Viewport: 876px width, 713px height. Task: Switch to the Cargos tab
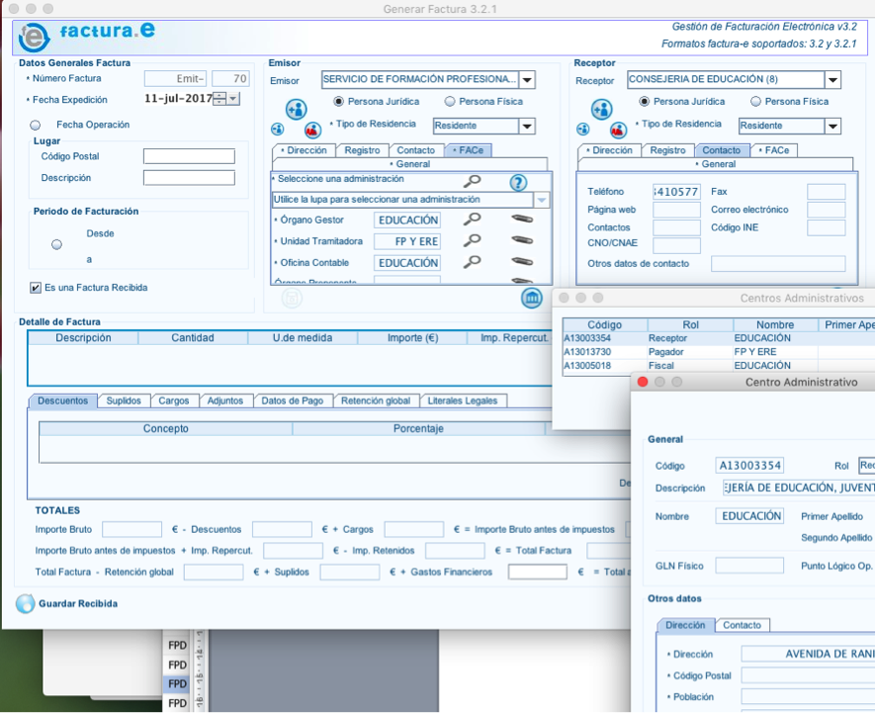[x=174, y=401]
